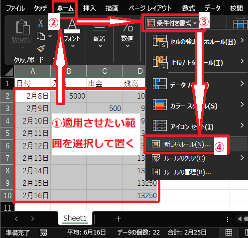This screenshot has width=248, height=238.
Task: Select the Sheet1 sheet tab
Action: 75,218
